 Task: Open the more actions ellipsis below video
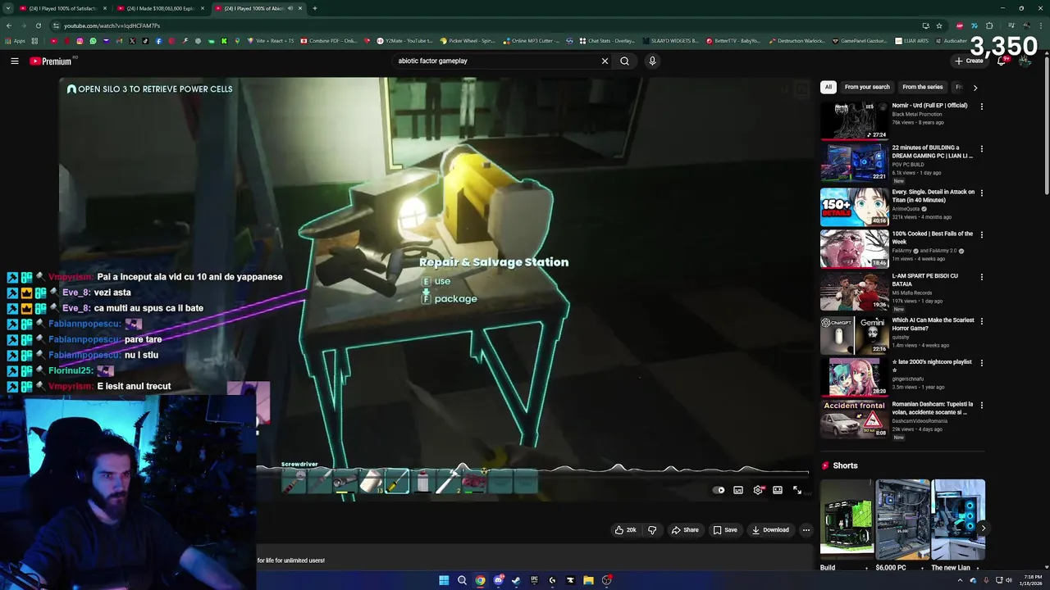click(x=806, y=530)
